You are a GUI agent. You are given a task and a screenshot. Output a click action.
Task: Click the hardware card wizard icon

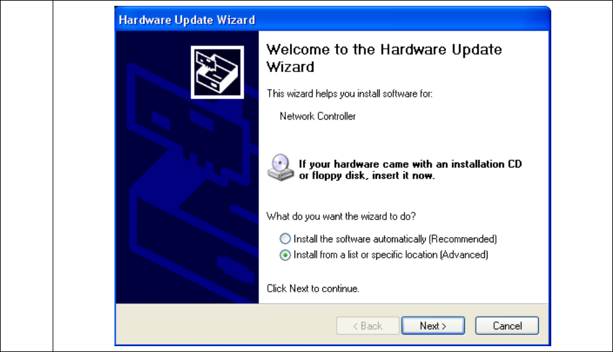tap(217, 72)
